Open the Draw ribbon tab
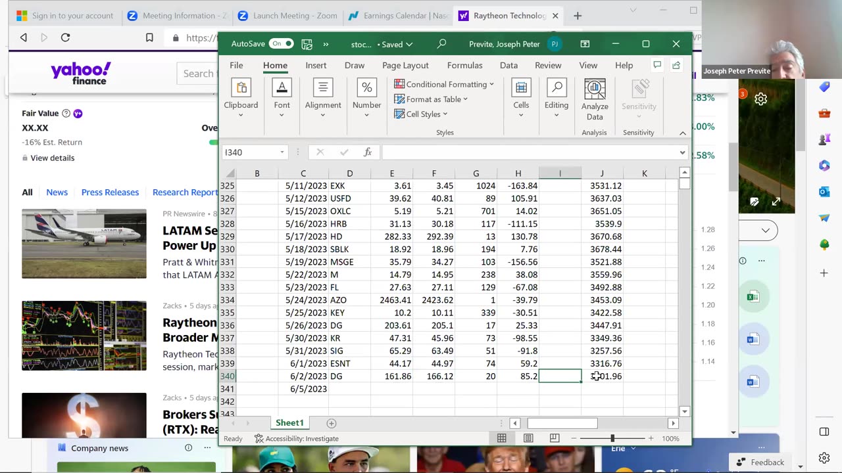Viewport: 842px width, 473px height. [355, 65]
